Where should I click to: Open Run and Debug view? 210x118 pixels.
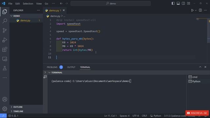[x=5, y=40]
